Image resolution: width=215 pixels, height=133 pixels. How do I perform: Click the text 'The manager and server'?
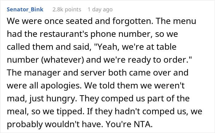56,73
